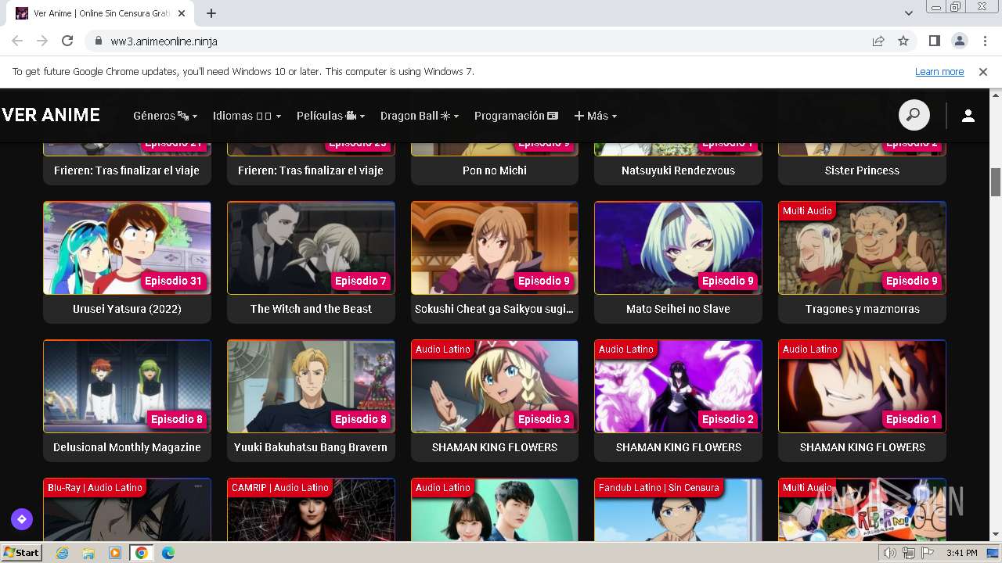The image size is (1002, 563).
Task: Click the purple floating round button
Action: (x=22, y=518)
